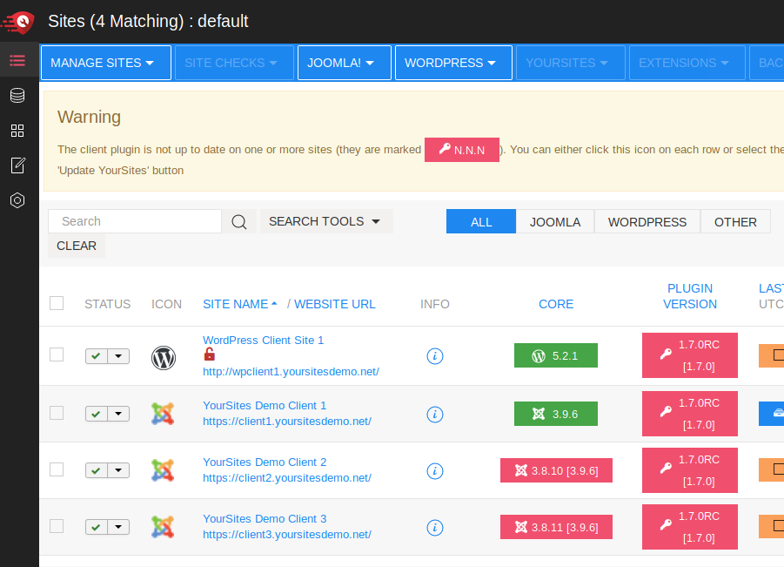
Task: Click the YourSites shield logo
Action: pos(18,22)
